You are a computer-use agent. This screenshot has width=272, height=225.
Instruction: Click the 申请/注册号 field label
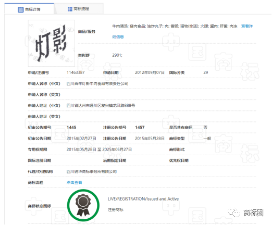39,72
